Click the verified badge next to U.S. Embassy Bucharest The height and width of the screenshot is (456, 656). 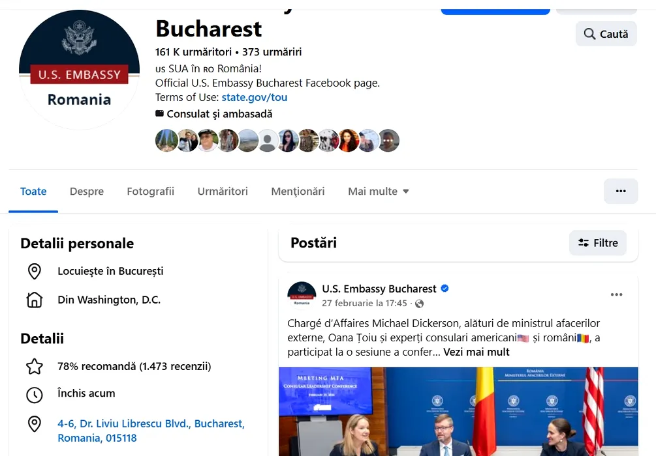[x=445, y=288]
